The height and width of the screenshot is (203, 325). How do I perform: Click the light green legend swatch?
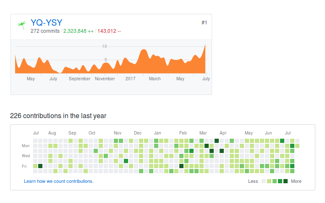coord(269,181)
